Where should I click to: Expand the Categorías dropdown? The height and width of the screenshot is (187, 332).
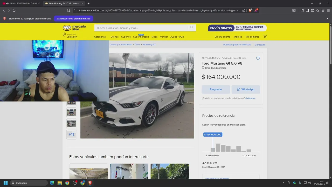coord(101,37)
